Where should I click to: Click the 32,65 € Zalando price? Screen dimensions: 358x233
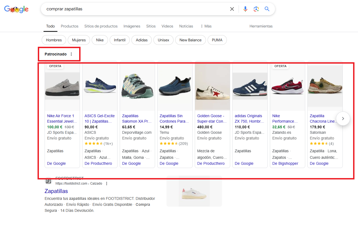click(279, 127)
